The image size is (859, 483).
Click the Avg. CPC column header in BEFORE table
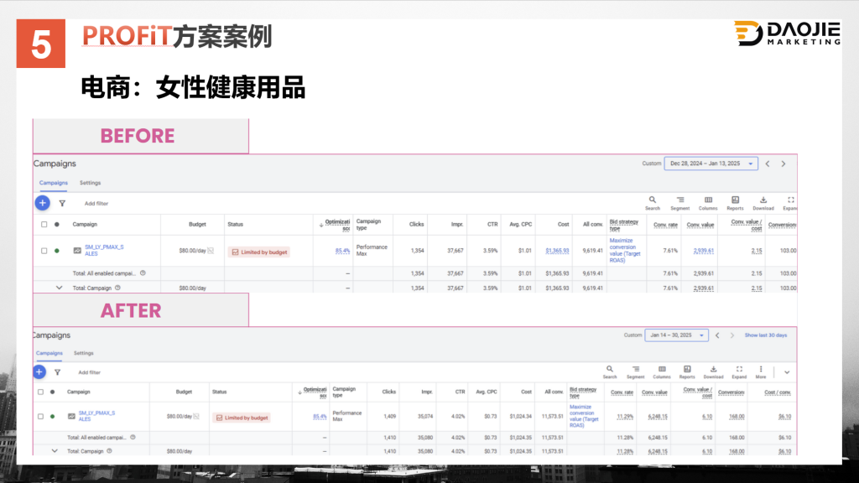(x=520, y=225)
